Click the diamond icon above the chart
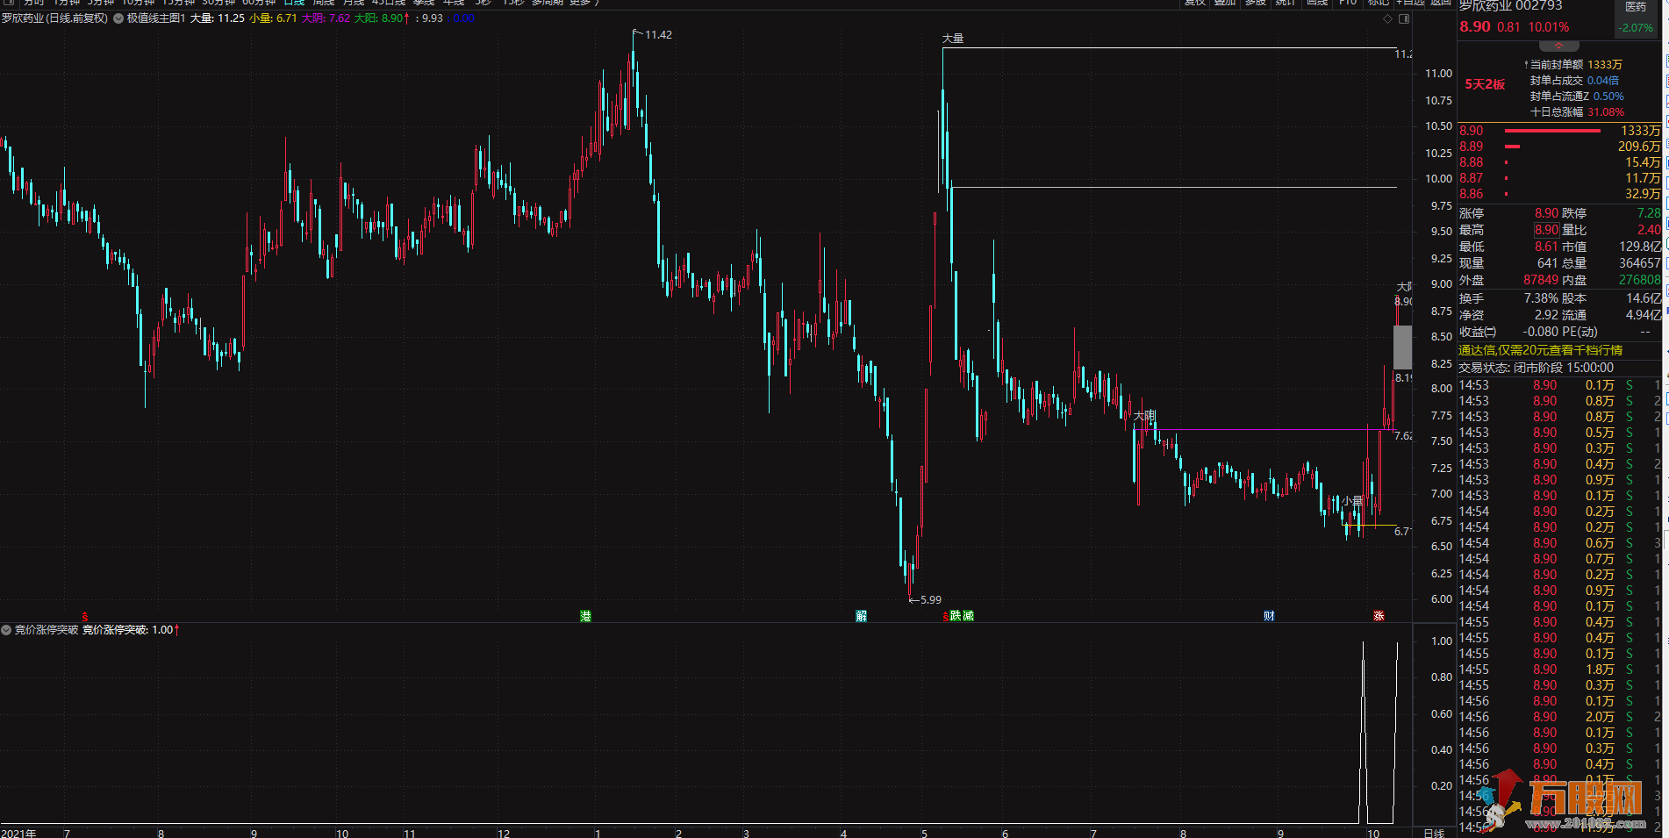The width and height of the screenshot is (1669, 838). coord(1387,18)
